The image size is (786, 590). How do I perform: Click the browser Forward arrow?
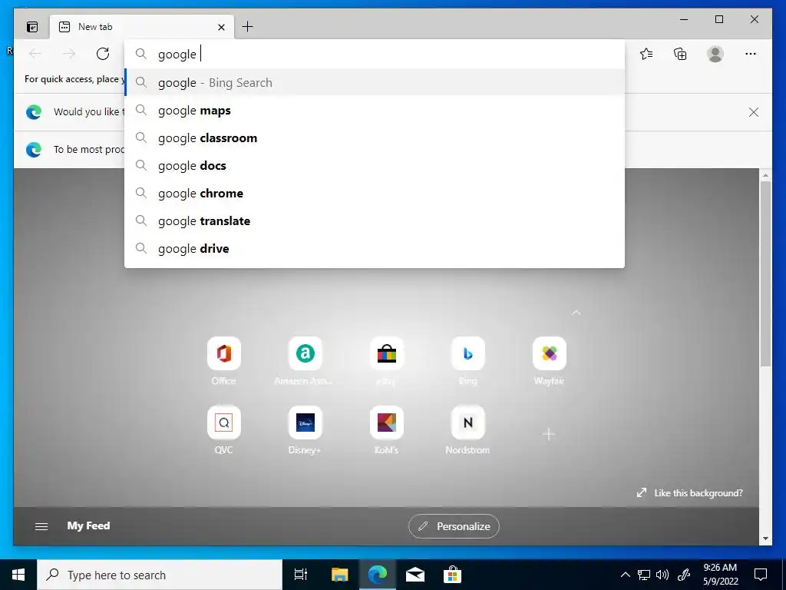pos(69,54)
